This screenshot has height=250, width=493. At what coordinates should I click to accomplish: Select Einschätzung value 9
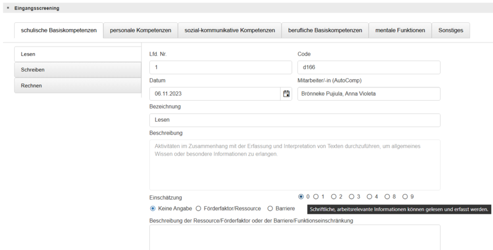point(404,197)
